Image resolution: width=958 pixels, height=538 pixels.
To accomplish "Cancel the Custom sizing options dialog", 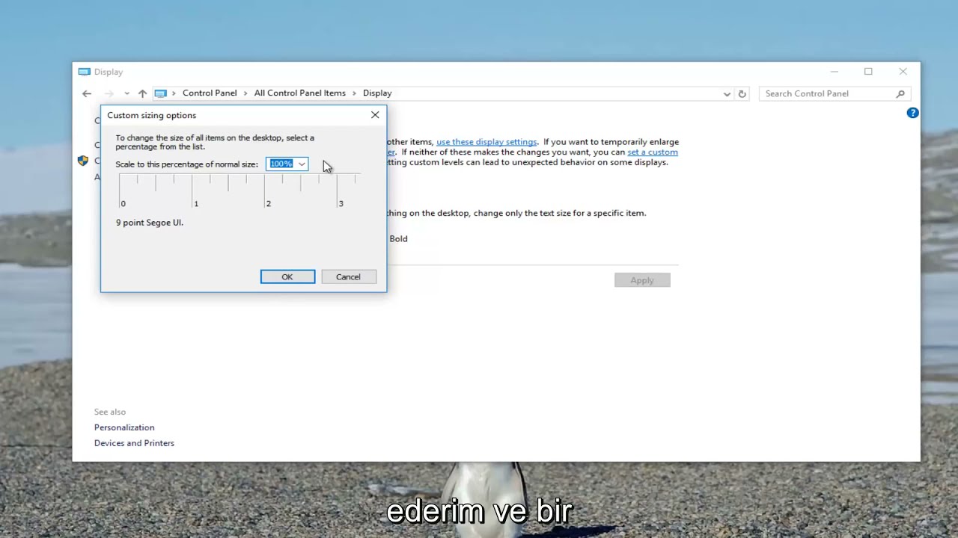I will (348, 276).
